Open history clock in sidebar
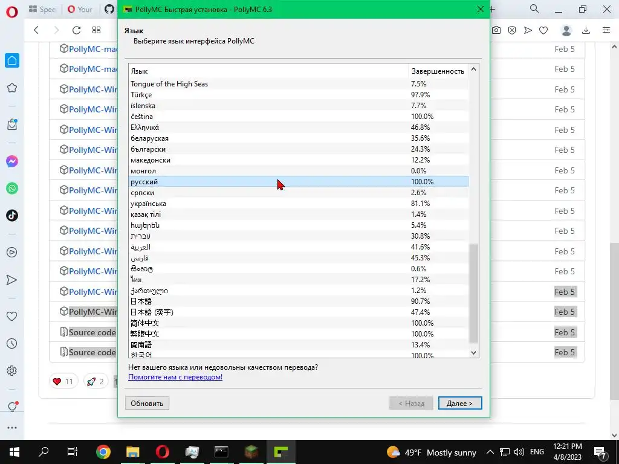The image size is (619, 464). [12, 343]
